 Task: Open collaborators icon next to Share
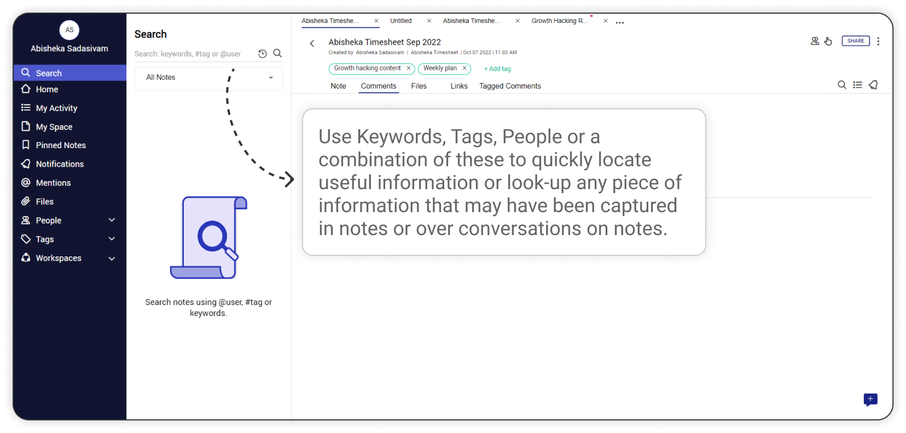coord(815,41)
